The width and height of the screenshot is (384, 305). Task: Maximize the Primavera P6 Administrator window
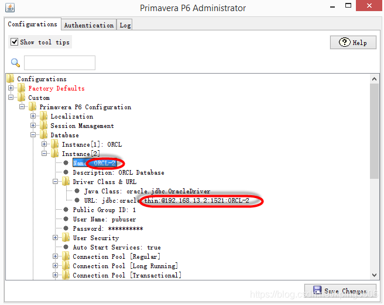pos(348,5)
